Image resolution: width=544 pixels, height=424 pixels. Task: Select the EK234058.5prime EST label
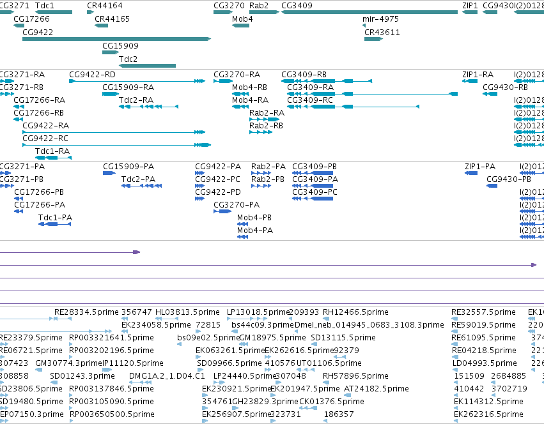pyautogui.click(x=156, y=325)
